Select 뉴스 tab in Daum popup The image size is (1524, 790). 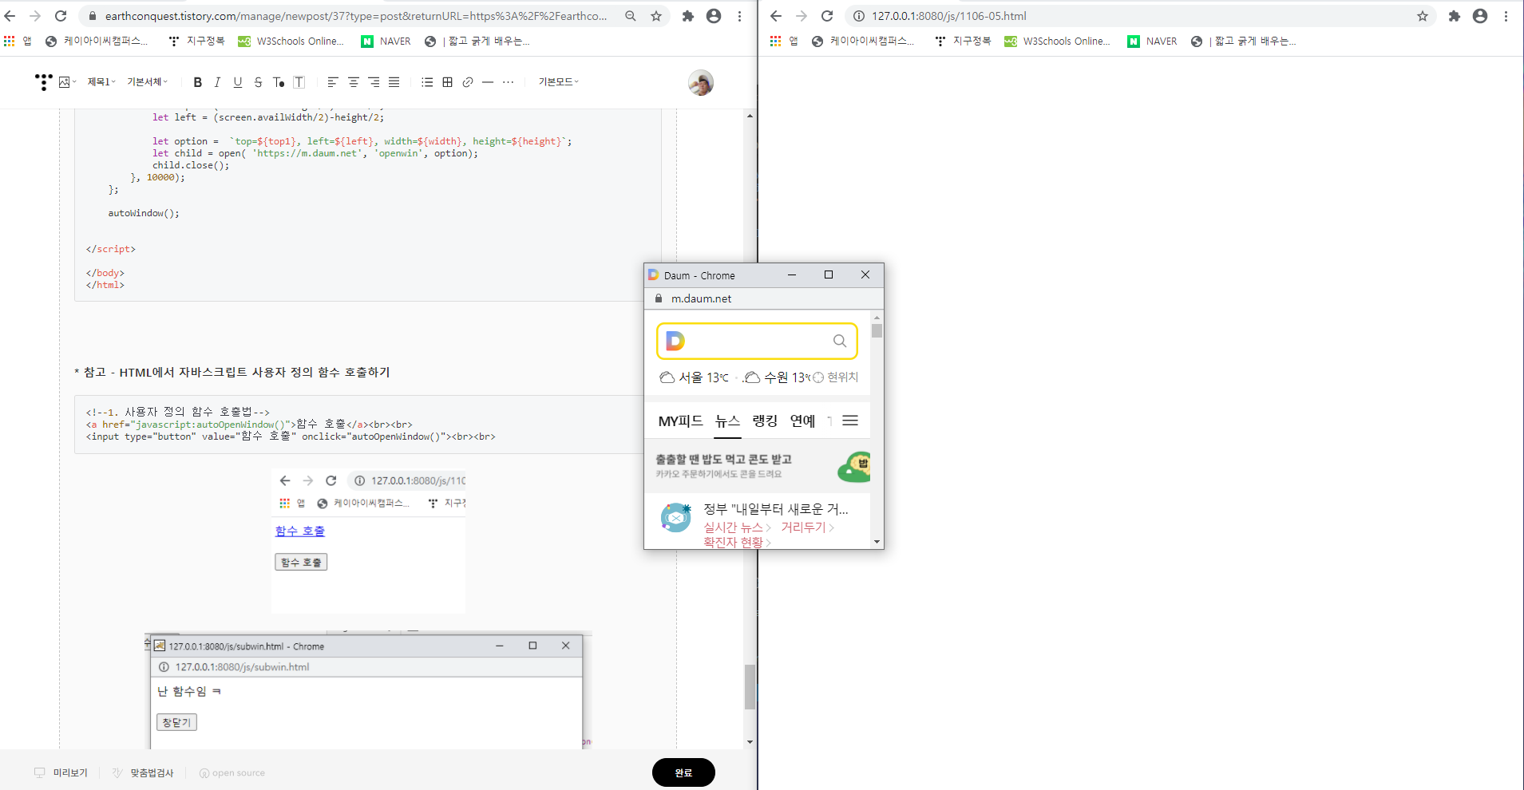[x=727, y=421]
